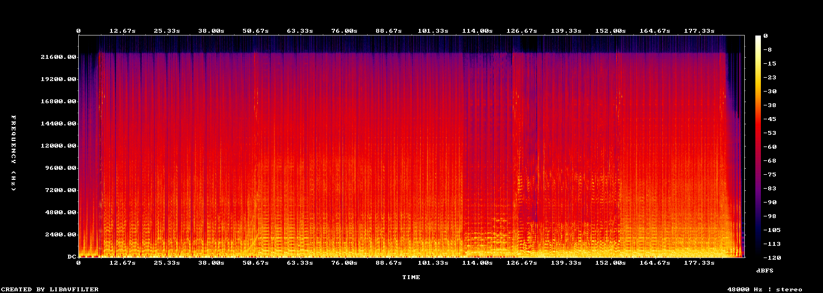Click 177.33s on the top time axis
The image size is (823, 293).
click(699, 31)
